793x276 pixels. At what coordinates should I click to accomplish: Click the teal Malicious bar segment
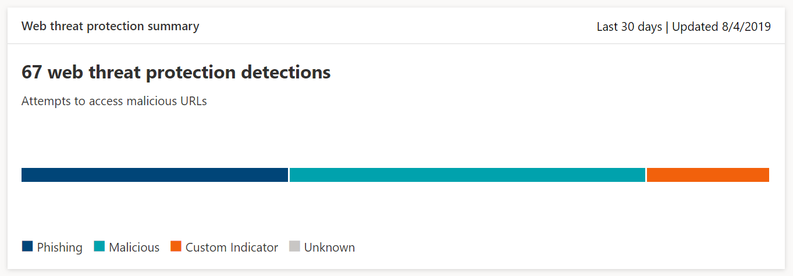tap(467, 175)
